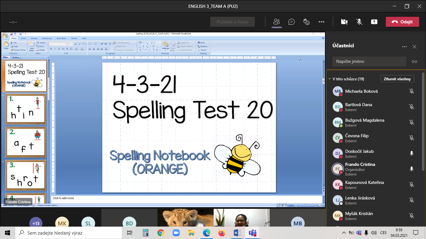Open the meeting chat icon
The image size is (426, 239).
coord(292,22)
